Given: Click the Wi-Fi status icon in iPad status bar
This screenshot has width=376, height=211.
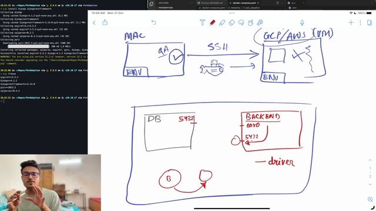Looking at the screenshot, I should [x=351, y=13].
